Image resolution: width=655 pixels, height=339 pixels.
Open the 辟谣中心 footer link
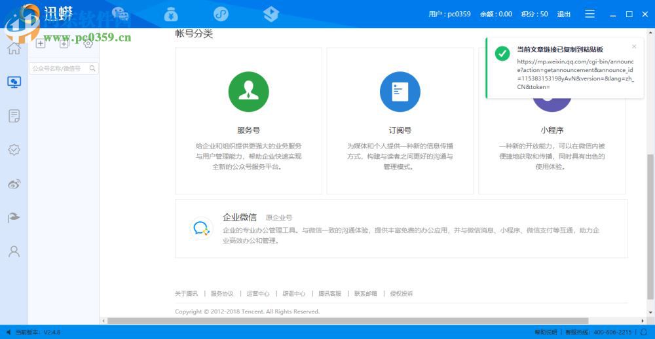pos(294,293)
